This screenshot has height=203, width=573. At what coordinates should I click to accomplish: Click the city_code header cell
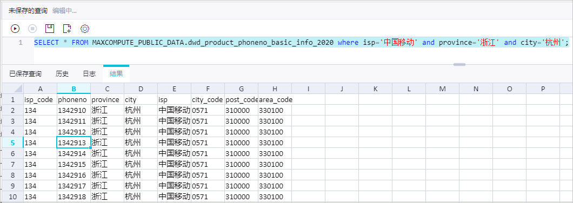click(208, 99)
